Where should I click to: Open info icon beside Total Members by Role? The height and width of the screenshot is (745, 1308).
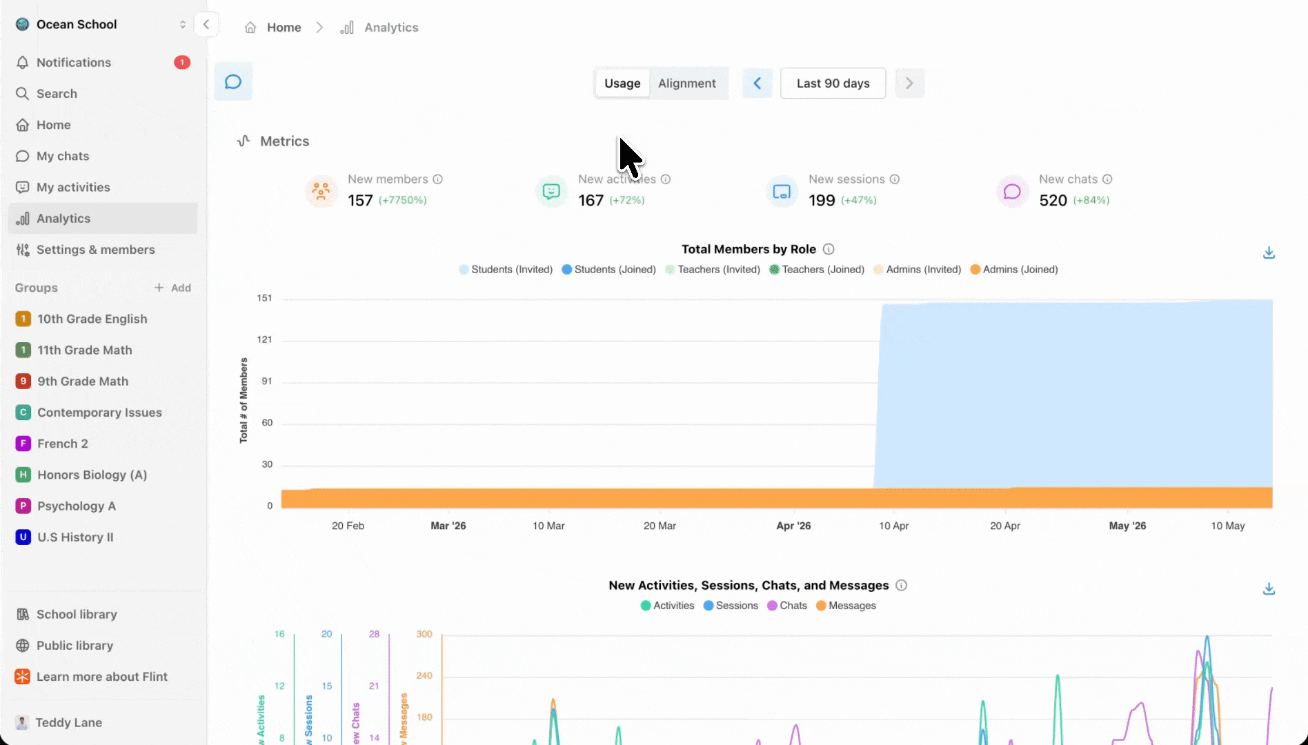(x=829, y=249)
